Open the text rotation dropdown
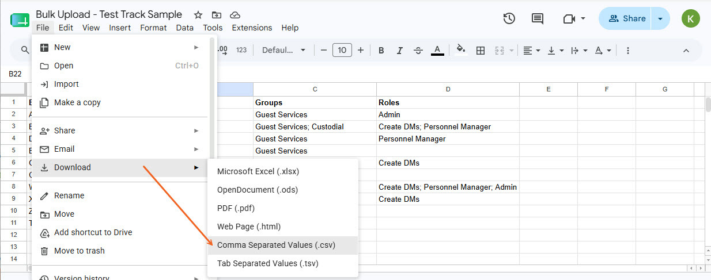Image resolution: width=711 pixels, height=280 pixels. click(x=603, y=51)
